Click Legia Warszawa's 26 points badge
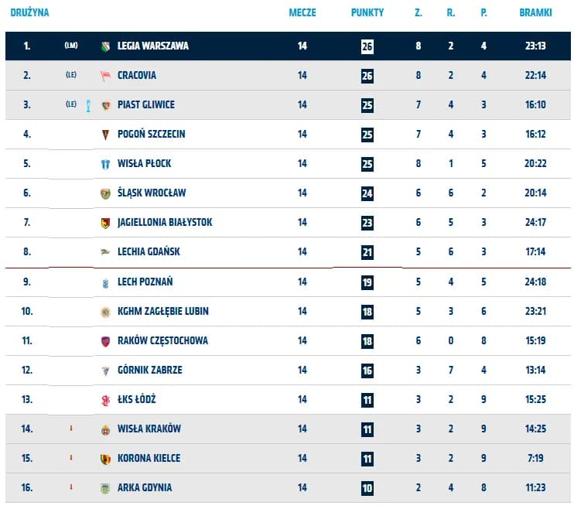 tap(367, 46)
